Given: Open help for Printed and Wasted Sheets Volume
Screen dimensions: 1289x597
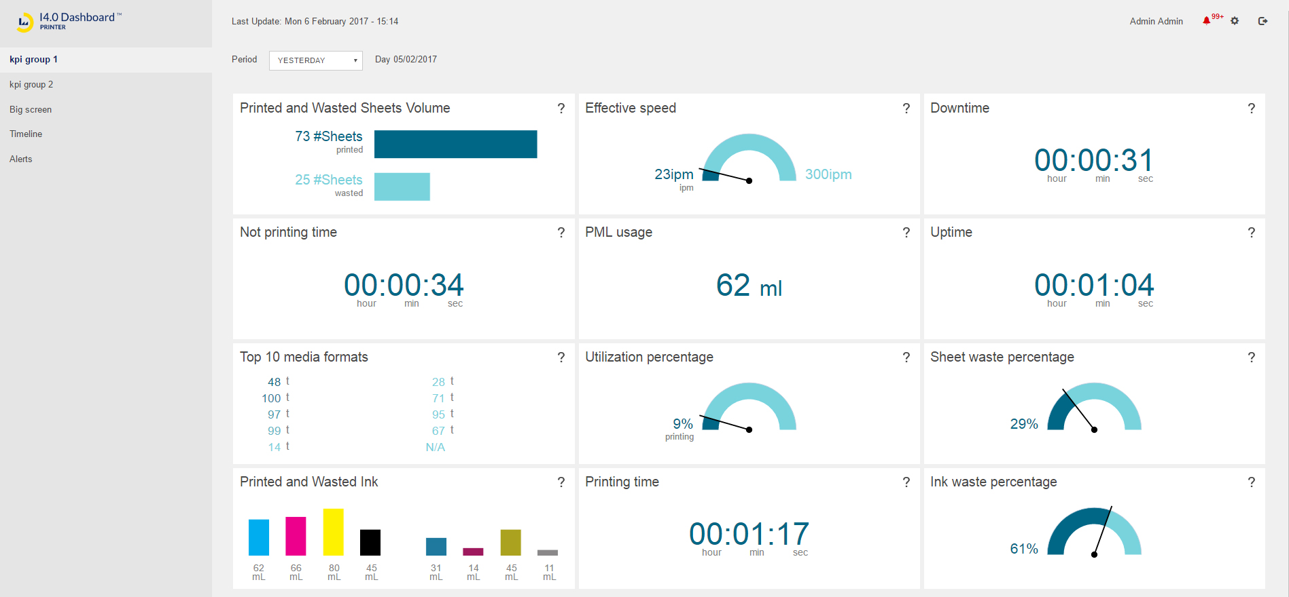Looking at the screenshot, I should click(x=561, y=109).
